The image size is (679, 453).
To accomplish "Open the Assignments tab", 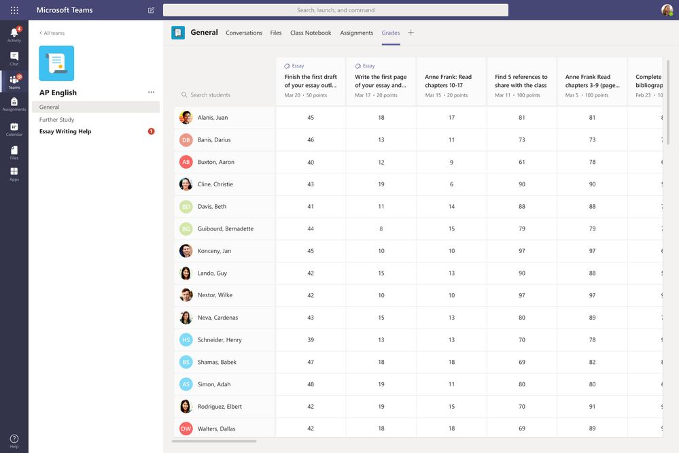I will [x=356, y=33].
